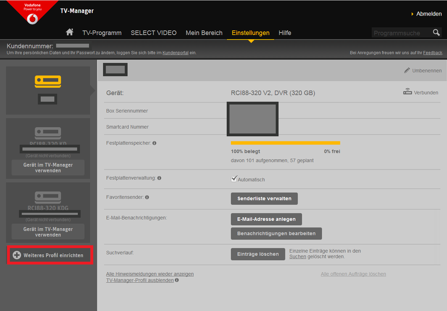Click the 'Kundennummer:' label
The height and width of the screenshot is (311, 447).
point(30,46)
